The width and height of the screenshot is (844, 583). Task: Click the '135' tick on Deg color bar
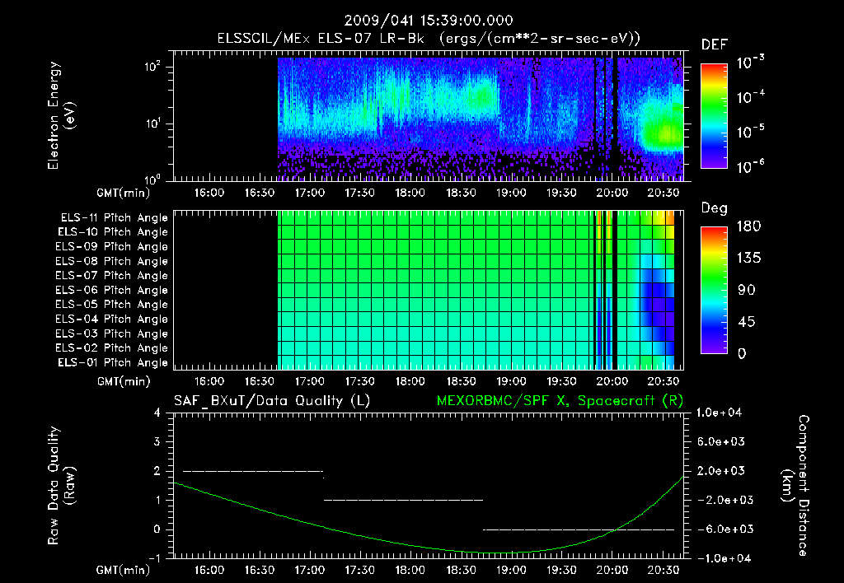click(748, 259)
